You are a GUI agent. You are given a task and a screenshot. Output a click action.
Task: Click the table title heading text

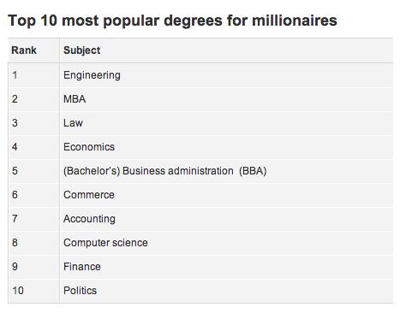(173, 21)
